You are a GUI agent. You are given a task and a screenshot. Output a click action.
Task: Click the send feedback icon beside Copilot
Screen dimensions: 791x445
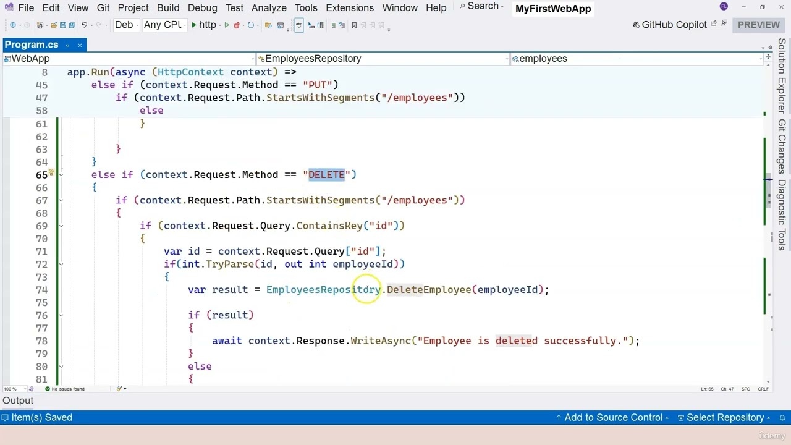724,23
